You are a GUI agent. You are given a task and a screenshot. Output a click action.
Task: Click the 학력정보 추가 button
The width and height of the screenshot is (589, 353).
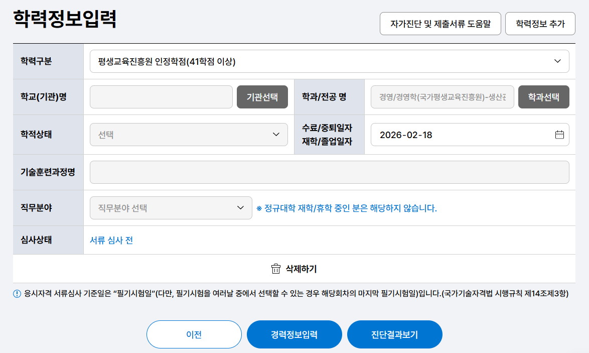click(540, 24)
